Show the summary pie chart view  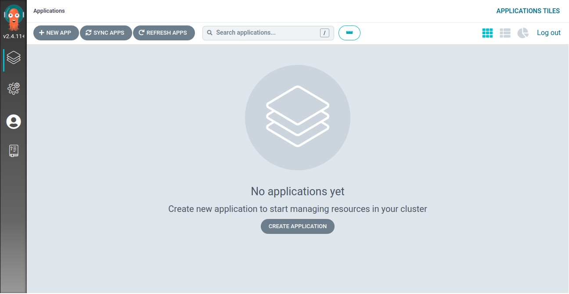click(x=522, y=33)
